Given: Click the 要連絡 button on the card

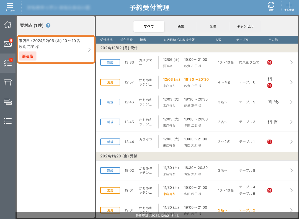Looking at the screenshot, I should [x=28, y=56].
